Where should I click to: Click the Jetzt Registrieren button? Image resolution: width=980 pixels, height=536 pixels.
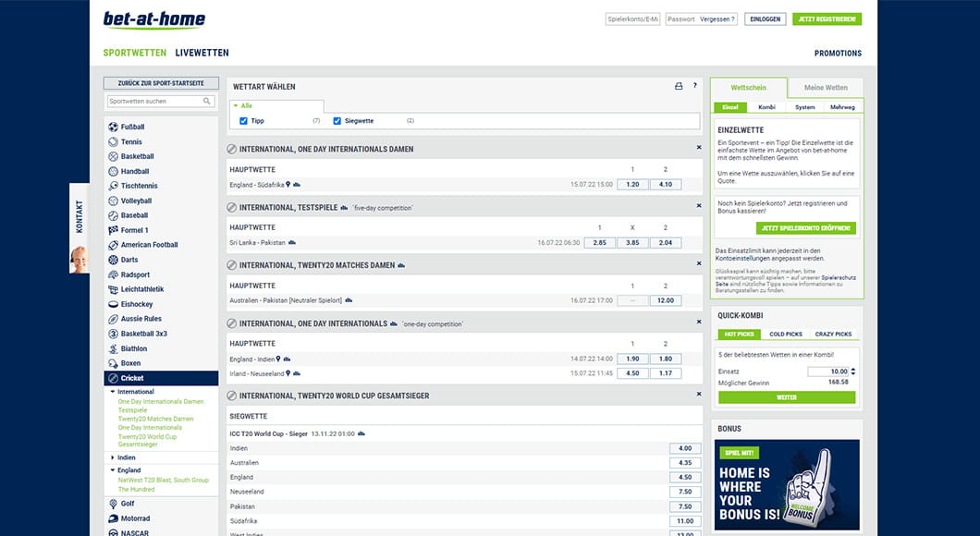(827, 19)
